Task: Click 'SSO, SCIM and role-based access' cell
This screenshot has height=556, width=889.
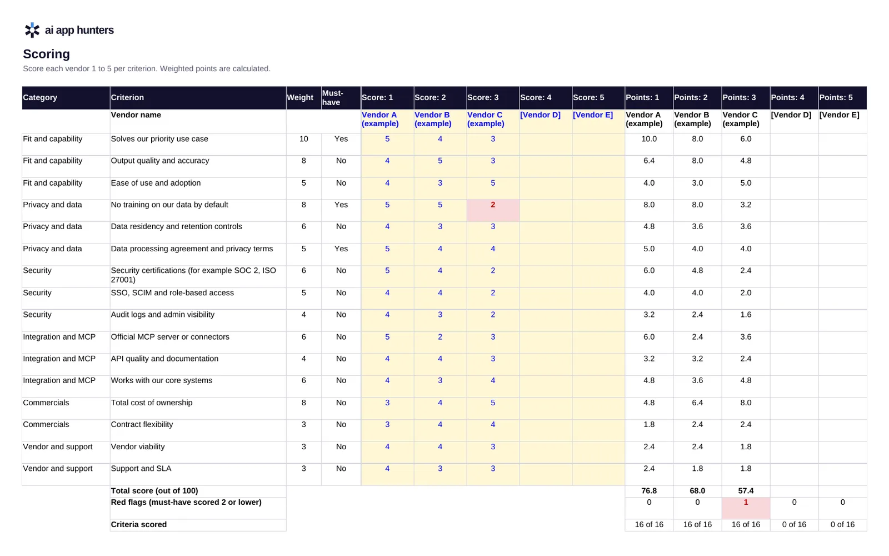Action: click(198, 299)
